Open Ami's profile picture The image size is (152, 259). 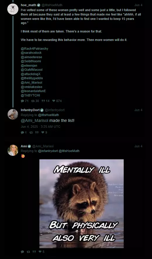13,150
